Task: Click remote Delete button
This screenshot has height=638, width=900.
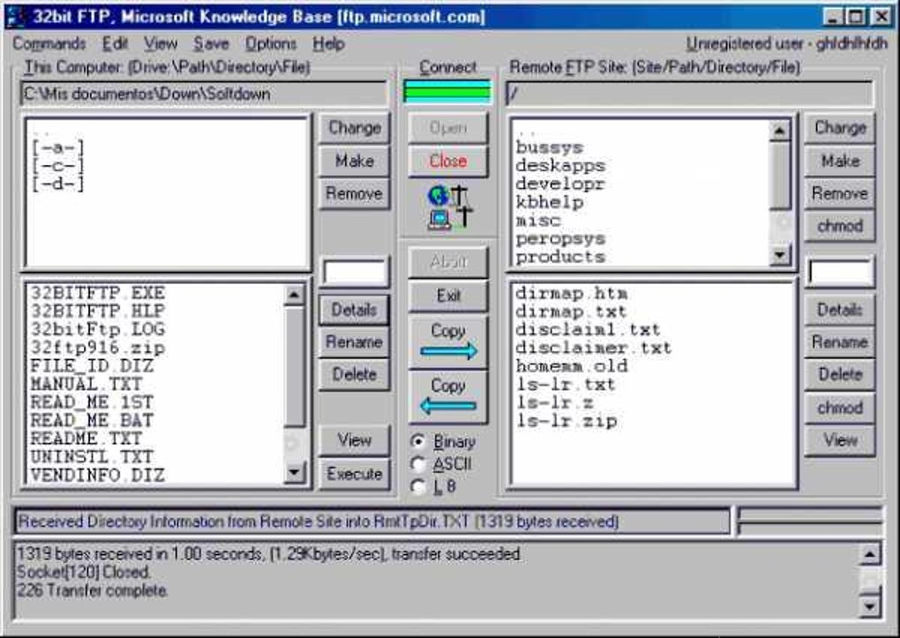Action: point(840,374)
